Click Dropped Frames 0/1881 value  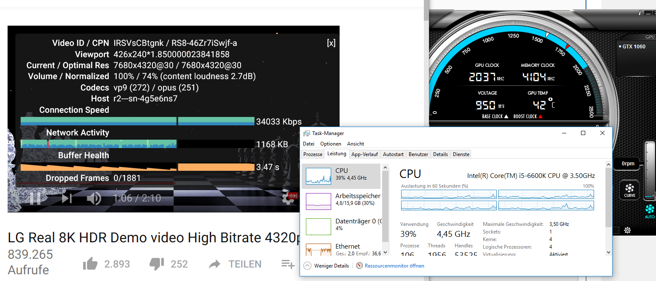(x=127, y=178)
